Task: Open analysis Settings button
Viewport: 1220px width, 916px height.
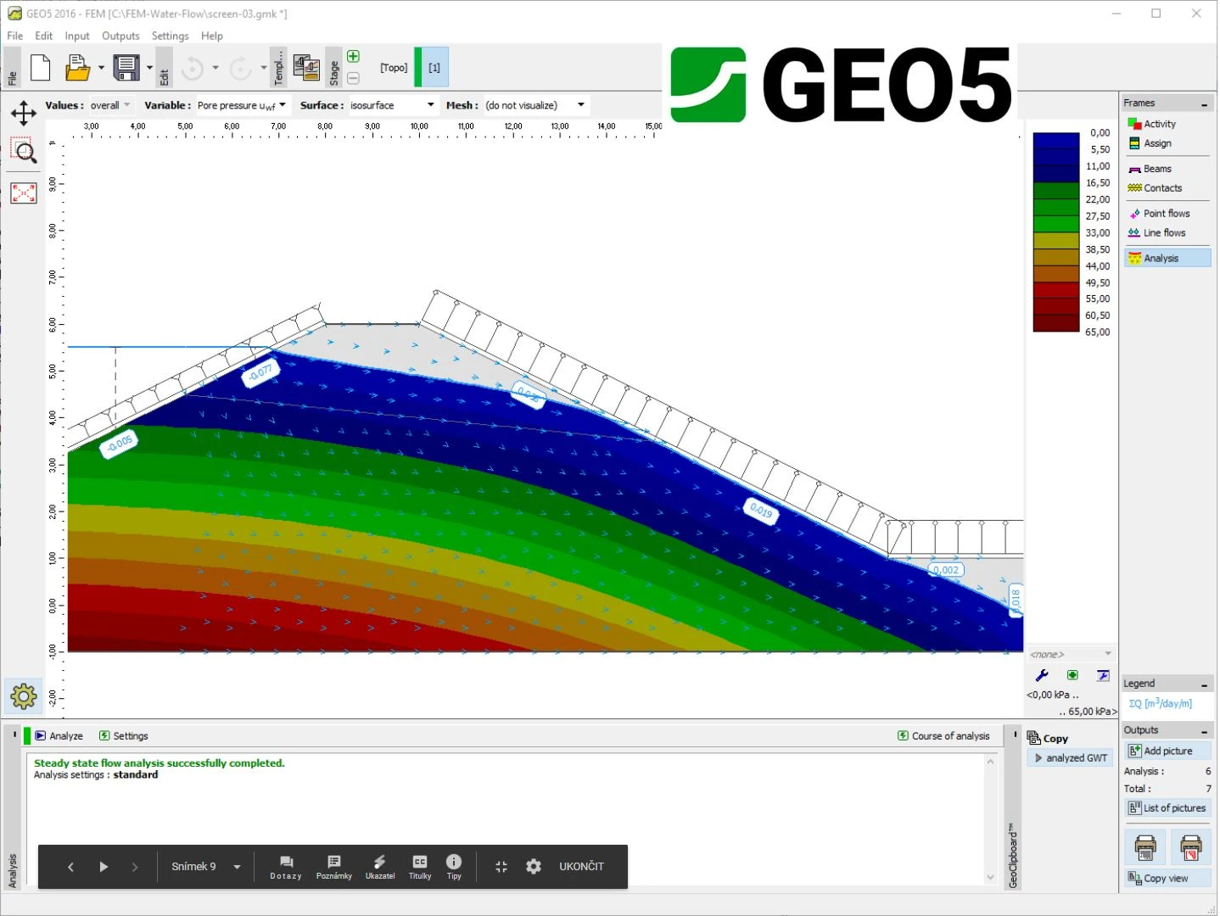Action: [124, 736]
